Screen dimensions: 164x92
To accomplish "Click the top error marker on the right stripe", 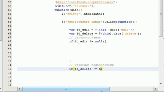I will (x=163, y=31).
